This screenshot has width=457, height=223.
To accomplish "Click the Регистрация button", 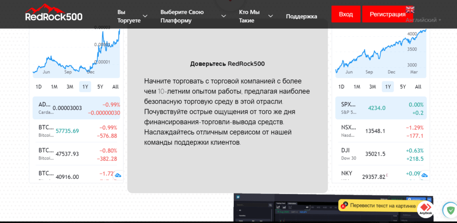I will pos(387,14).
